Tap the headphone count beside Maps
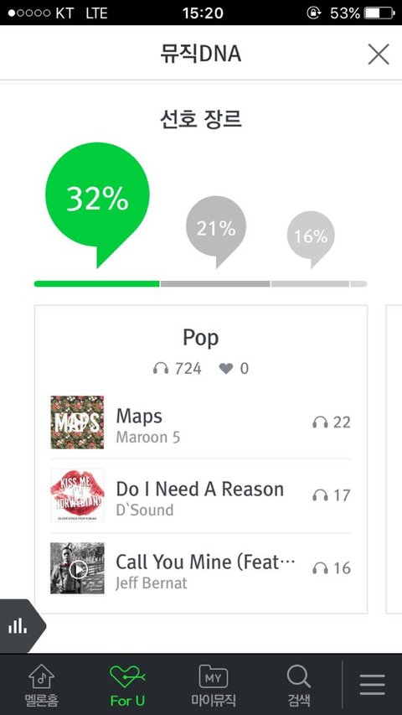Screen dimensions: 402x715 [x=332, y=422]
